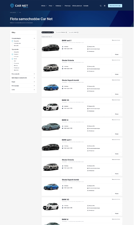135x225 pixels.
Task: Open the first white BMW X5 image
Action: pyautogui.click(x=51, y=107)
